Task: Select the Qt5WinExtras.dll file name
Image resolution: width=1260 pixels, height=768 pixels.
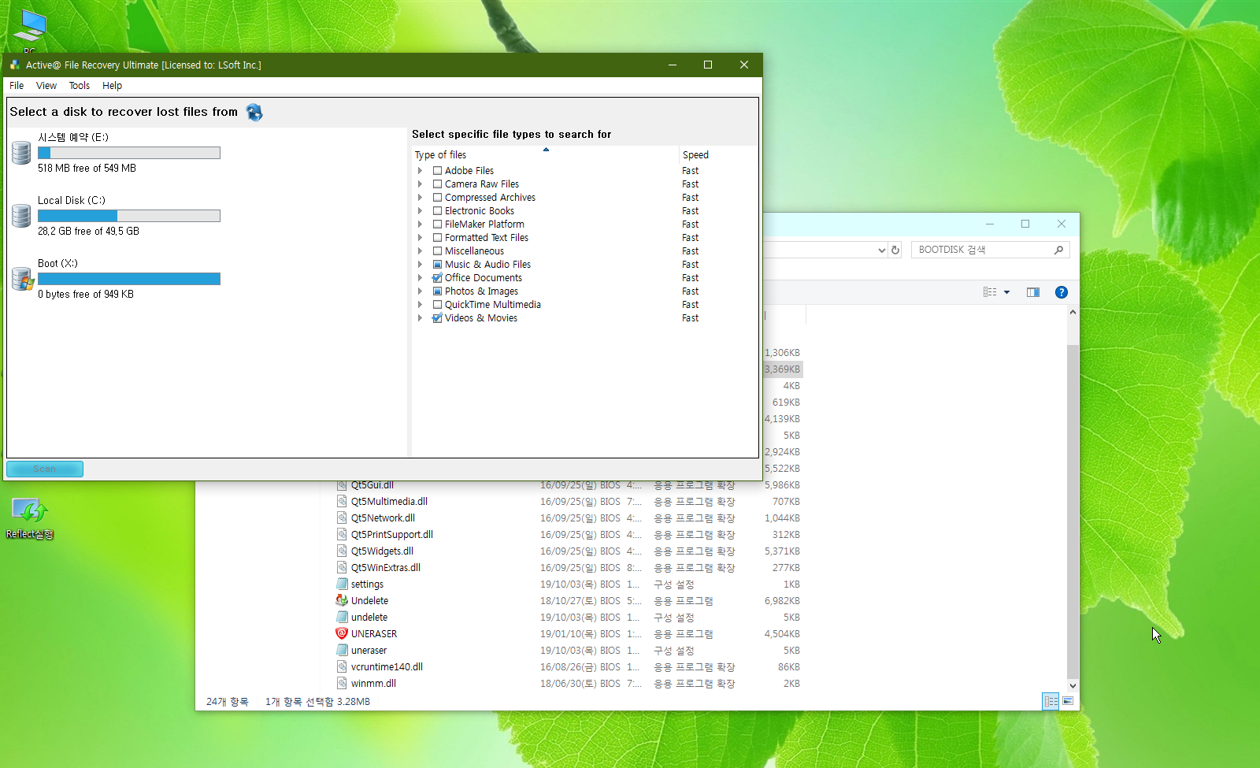Action: (x=386, y=567)
